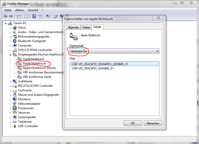This screenshot has height=144, width=199.
Task: Select the Sensoren icon
Action: [x=15, y=113]
